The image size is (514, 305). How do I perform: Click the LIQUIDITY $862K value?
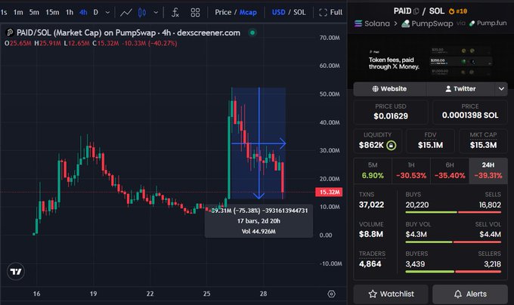point(371,145)
